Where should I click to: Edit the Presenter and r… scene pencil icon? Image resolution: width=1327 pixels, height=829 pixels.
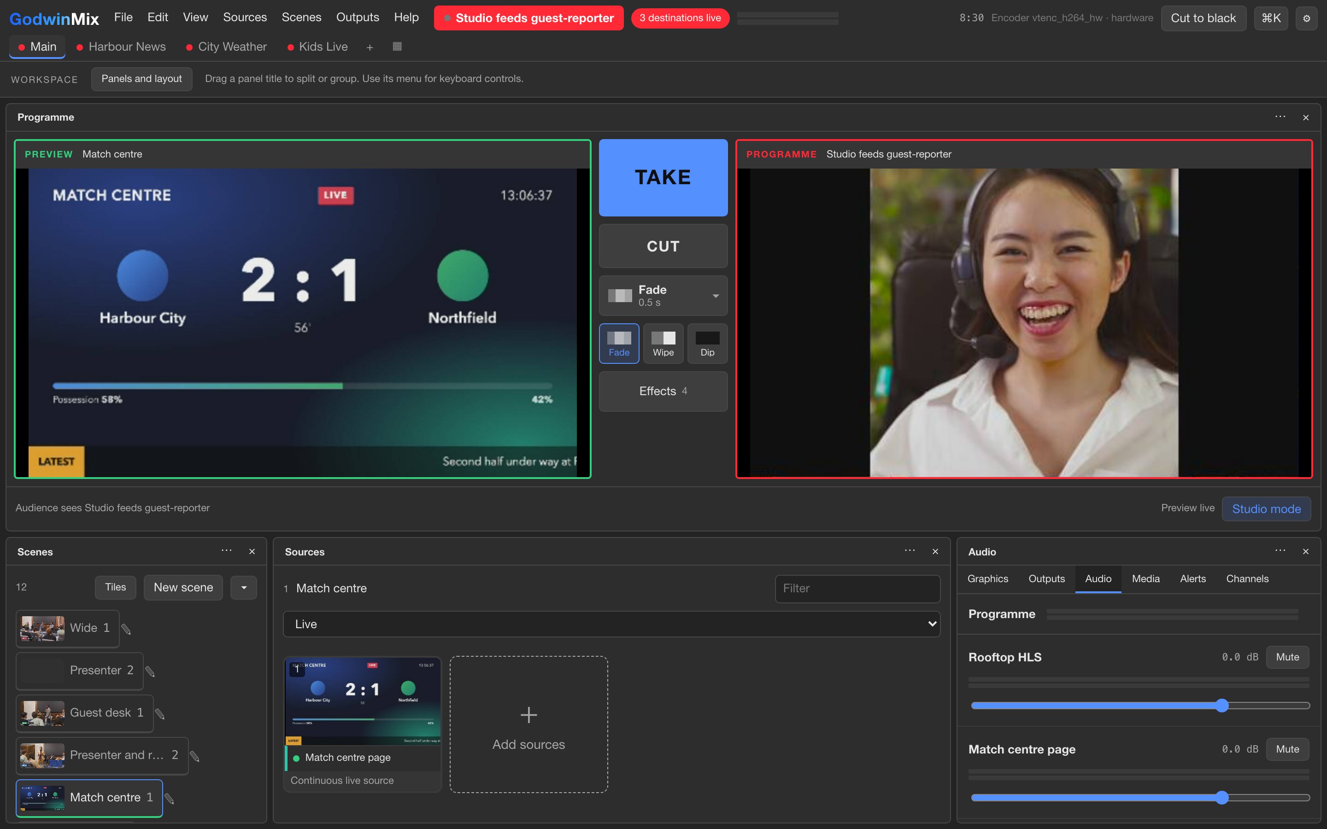click(194, 756)
